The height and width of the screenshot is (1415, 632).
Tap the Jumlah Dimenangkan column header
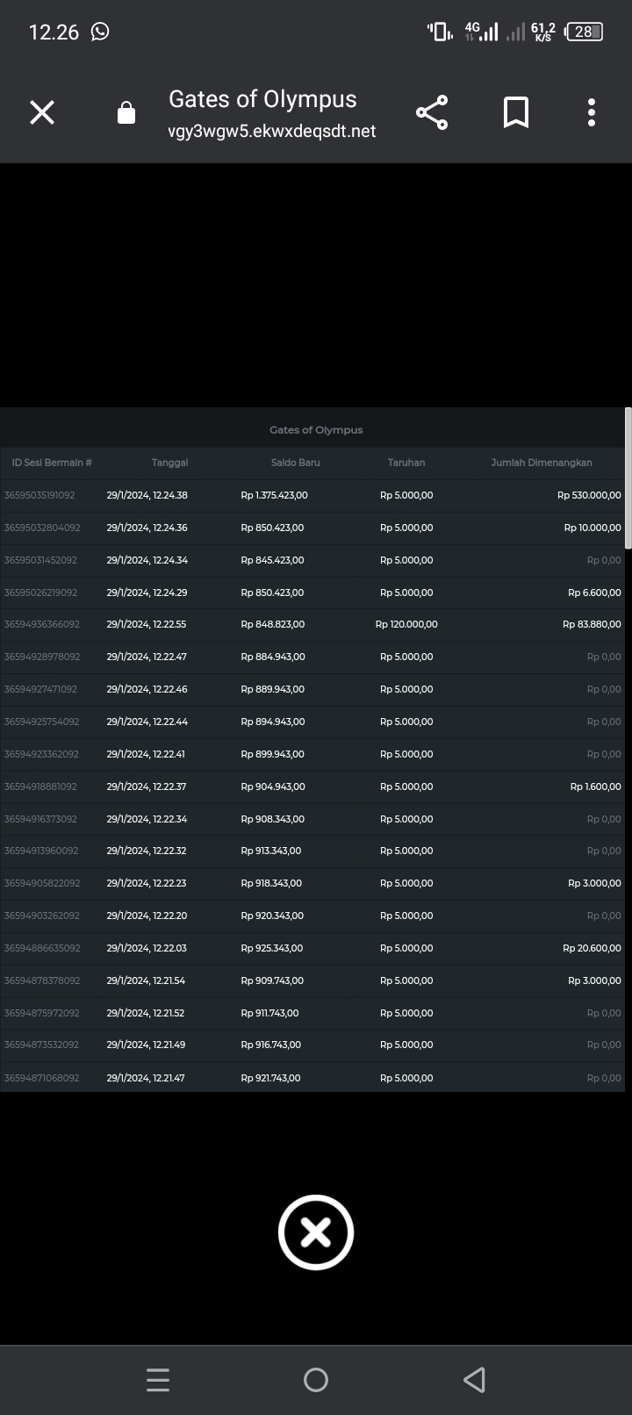541,463
